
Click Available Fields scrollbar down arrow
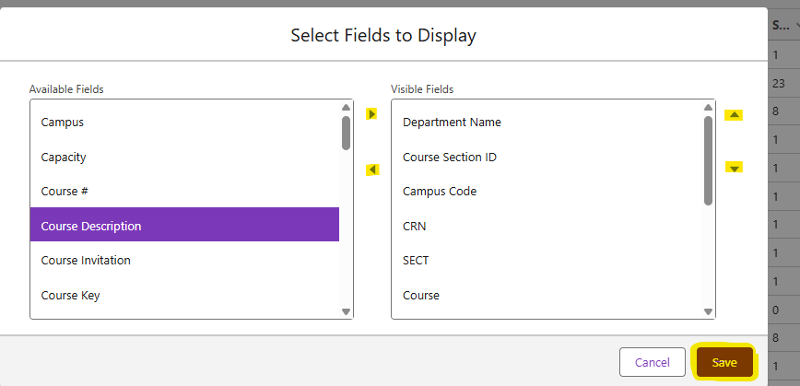[346, 311]
